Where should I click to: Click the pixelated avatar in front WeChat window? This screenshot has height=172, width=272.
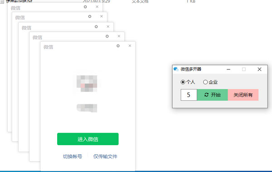[x=87, y=84]
